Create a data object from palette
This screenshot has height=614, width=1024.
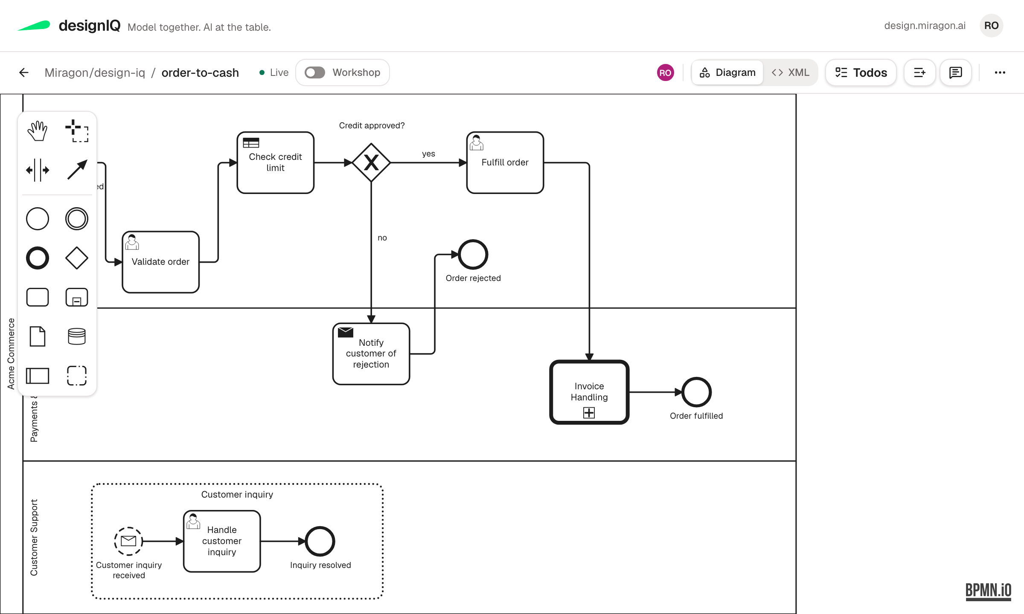[x=38, y=336]
